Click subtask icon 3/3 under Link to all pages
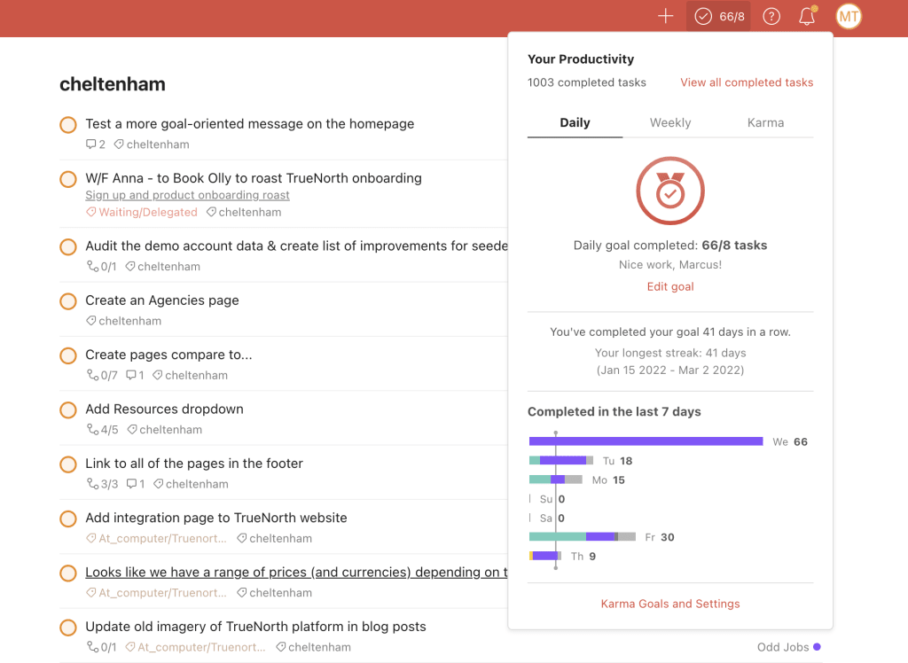 point(92,484)
